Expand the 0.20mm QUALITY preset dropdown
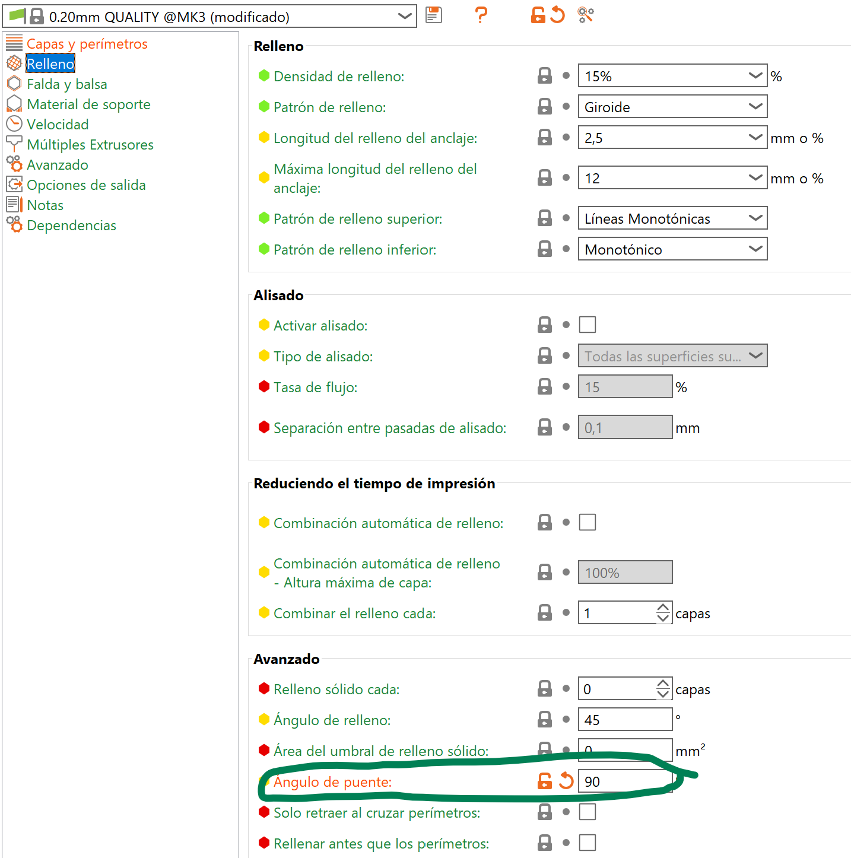The height and width of the screenshot is (858, 851). pyautogui.click(x=209, y=17)
